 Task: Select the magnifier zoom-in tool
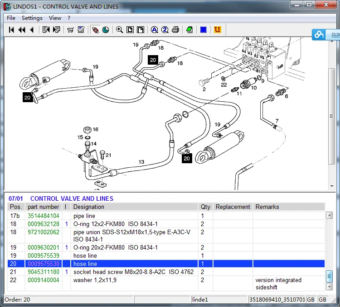click(x=120, y=30)
